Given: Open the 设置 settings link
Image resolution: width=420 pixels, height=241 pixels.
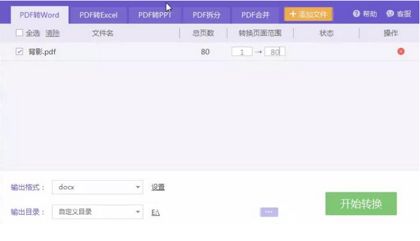Looking at the screenshot, I should (158, 187).
